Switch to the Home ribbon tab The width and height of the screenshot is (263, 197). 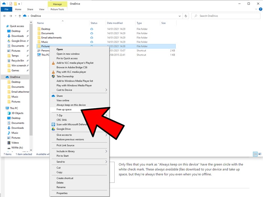(18, 9)
